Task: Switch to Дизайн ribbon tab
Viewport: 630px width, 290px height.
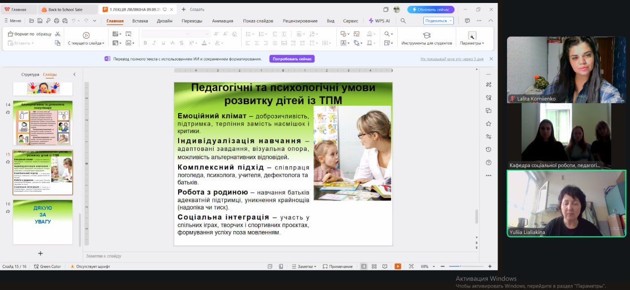Action: (164, 21)
